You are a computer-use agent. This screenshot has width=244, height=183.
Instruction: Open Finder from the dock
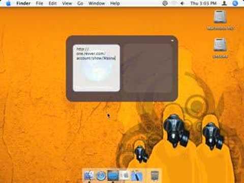coord(89,176)
